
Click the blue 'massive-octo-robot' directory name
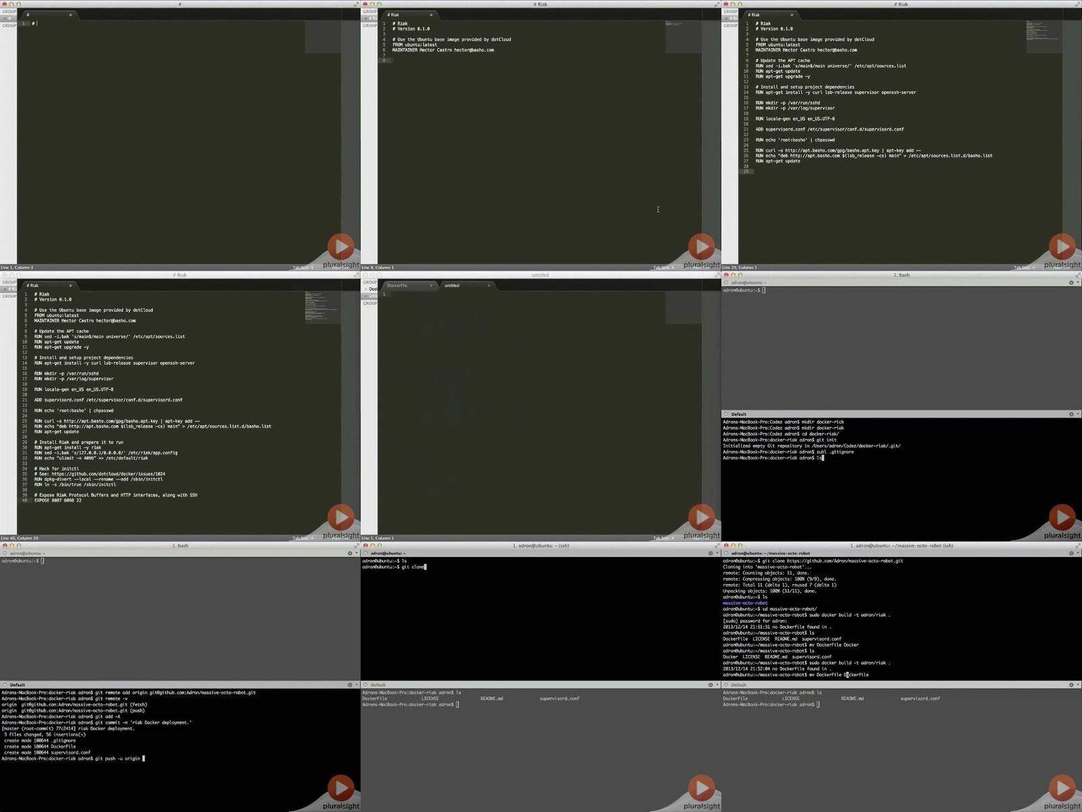point(745,603)
